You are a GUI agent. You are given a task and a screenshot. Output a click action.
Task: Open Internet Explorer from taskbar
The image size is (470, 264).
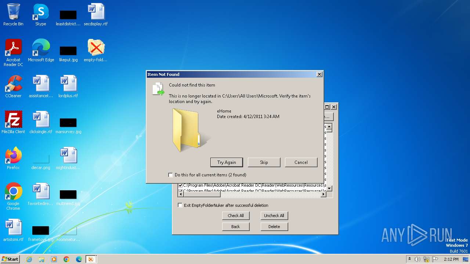coord(29,259)
